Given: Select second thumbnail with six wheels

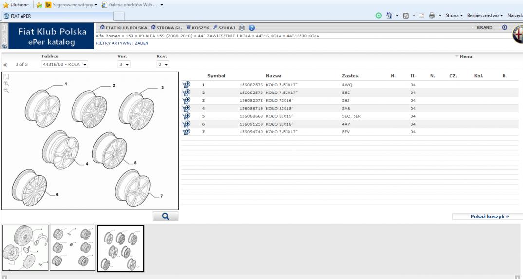Looking at the screenshot, I should click(x=73, y=248).
